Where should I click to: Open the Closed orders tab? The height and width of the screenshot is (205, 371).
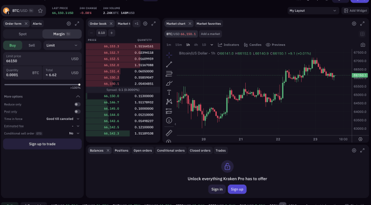(200, 150)
